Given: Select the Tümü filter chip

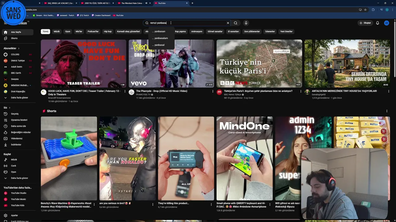Looking at the screenshot, I should point(45,31).
